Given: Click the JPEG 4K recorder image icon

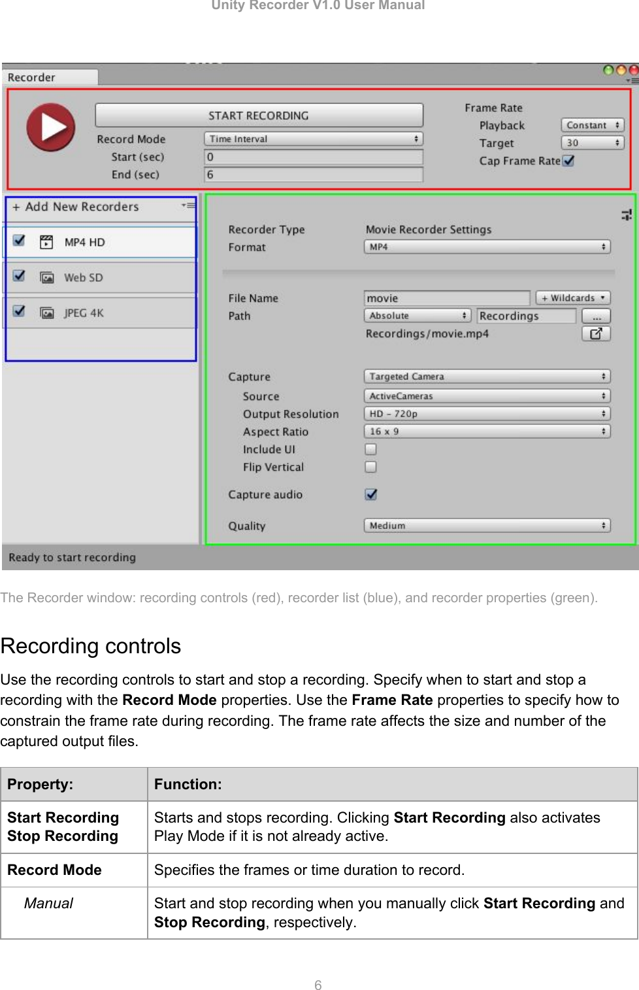Looking at the screenshot, I should tap(46, 312).
